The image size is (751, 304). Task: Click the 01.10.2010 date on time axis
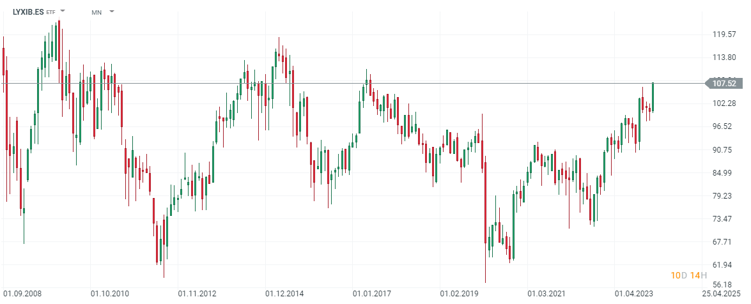click(x=109, y=294)
